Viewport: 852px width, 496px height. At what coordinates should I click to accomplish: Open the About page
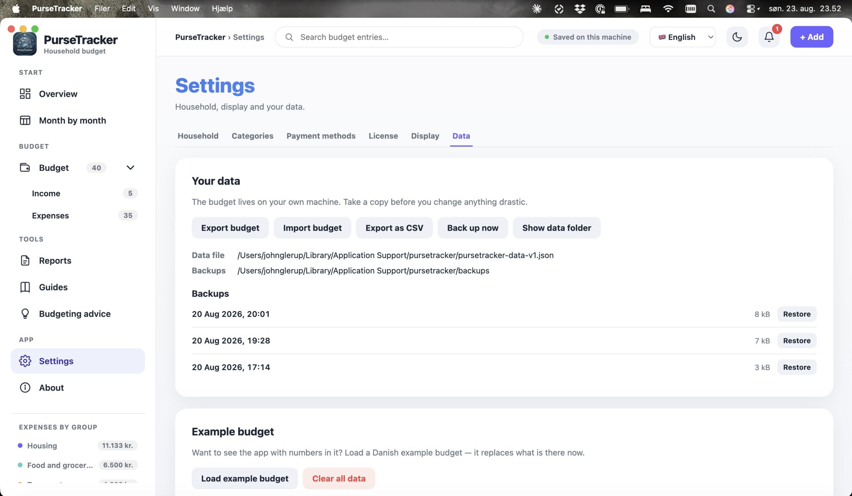coord(78,387)
